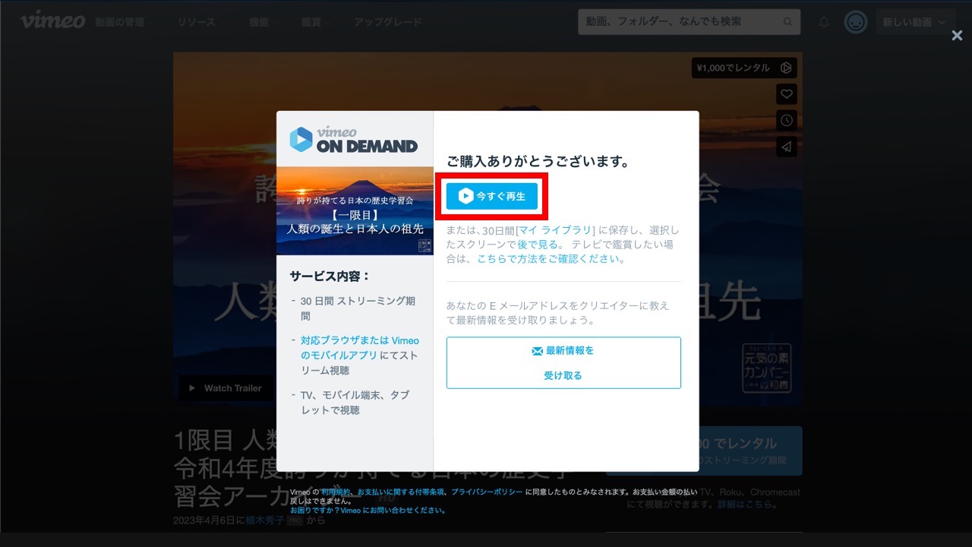Like the video with the heart icon
This screenshot has height=547, width=972.
pyautogui.click(x=787, y=94)
